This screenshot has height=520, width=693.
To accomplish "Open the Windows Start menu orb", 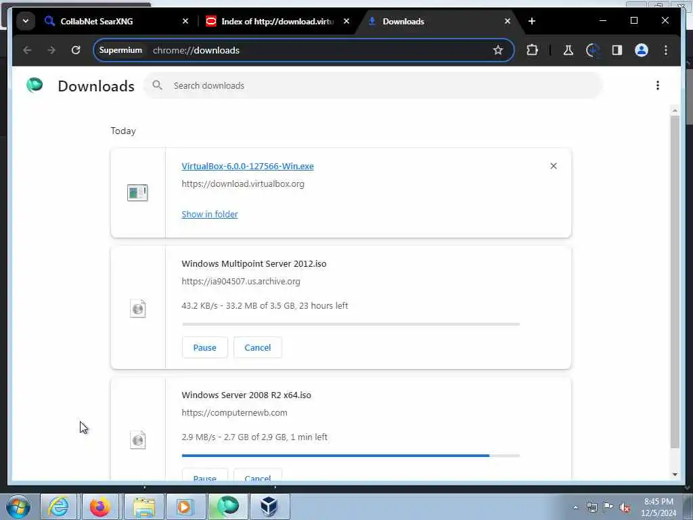I will tap(18, 506).
